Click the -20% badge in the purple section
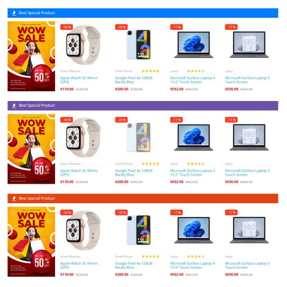The image size is (287, 287). pos(121,120)
